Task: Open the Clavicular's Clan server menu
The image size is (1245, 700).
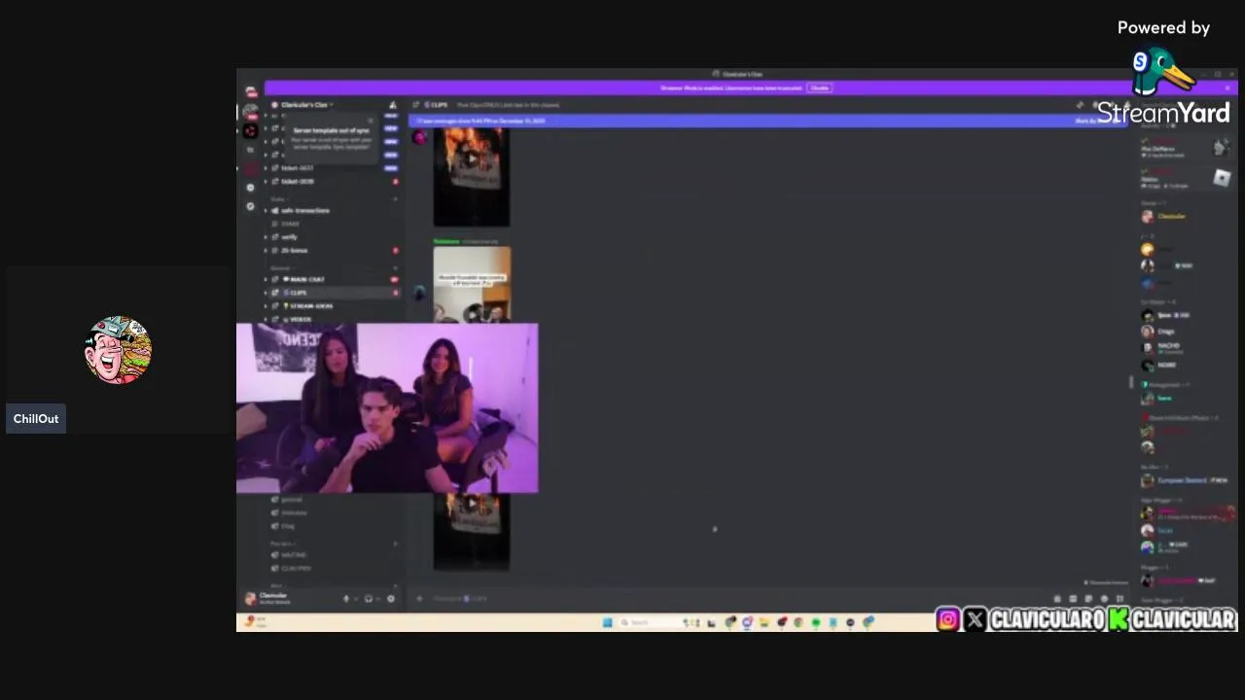Action: tap(306, 105)
